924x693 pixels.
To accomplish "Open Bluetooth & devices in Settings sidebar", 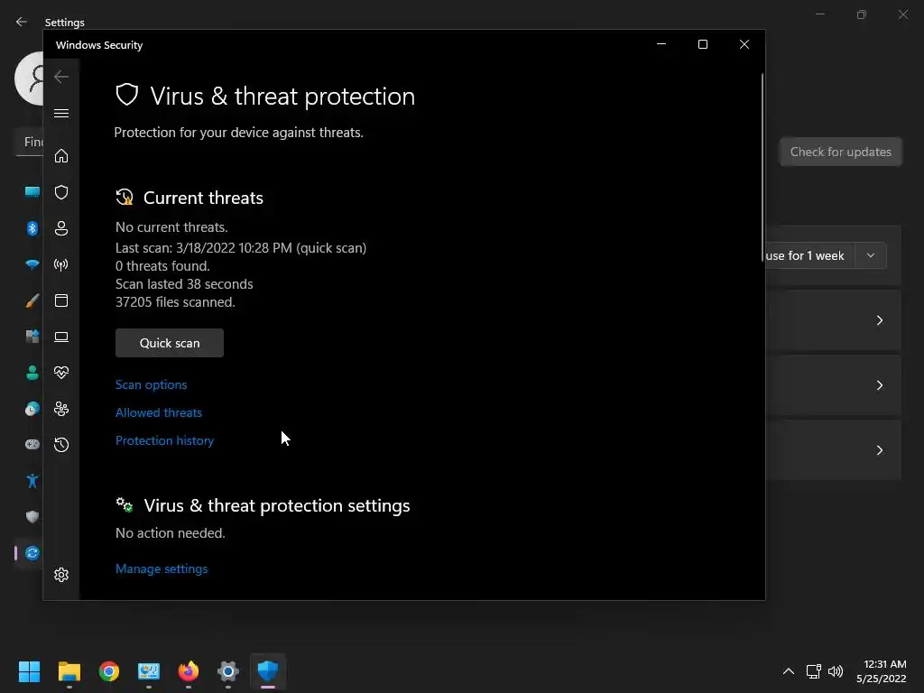I will [x=32, y=228].
